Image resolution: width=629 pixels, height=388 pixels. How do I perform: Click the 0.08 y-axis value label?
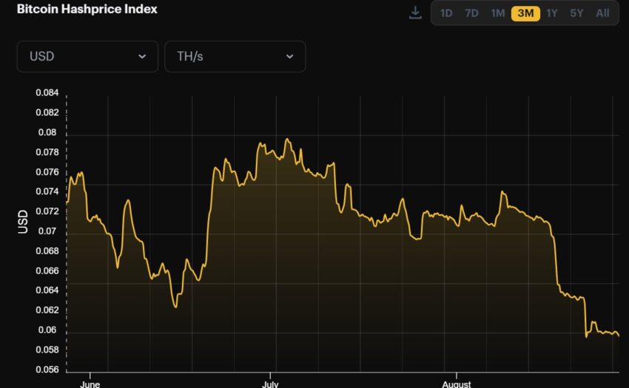[x=47, y=132]
